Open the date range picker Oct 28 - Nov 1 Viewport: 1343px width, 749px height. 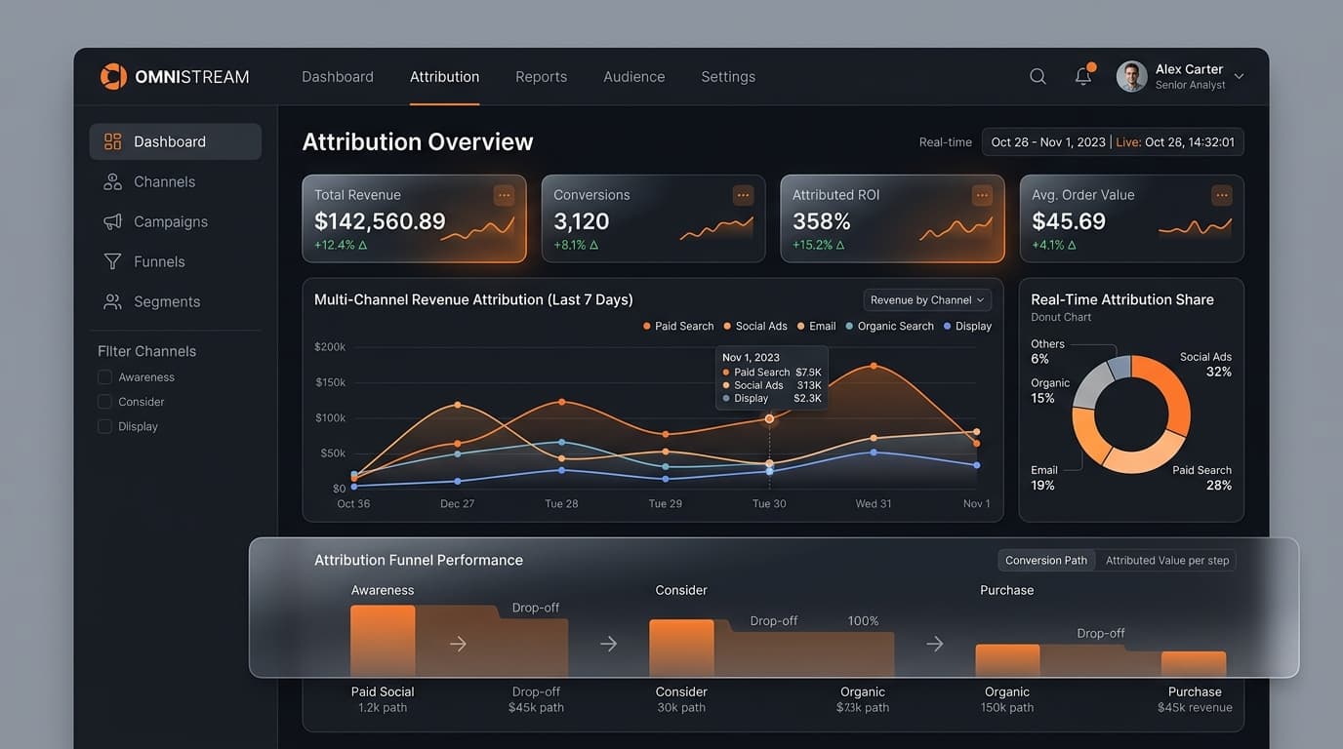(1113, 142)
